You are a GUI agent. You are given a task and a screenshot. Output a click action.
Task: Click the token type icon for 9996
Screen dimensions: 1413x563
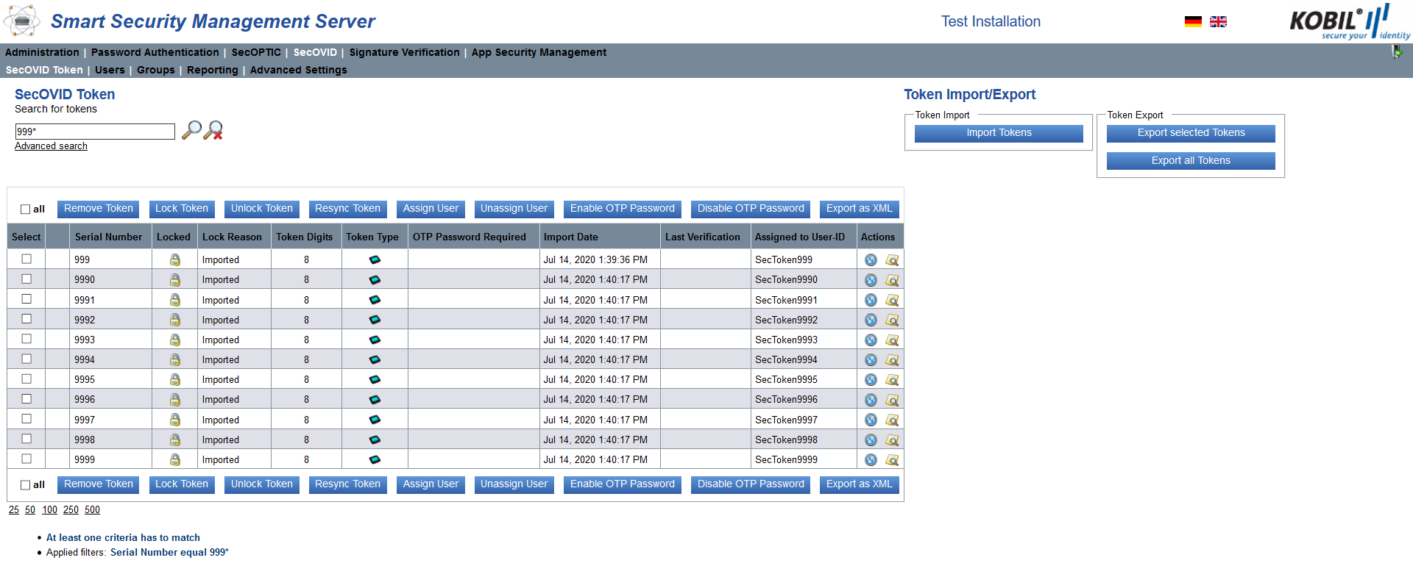pyautogui.click(x=375, y=400)
